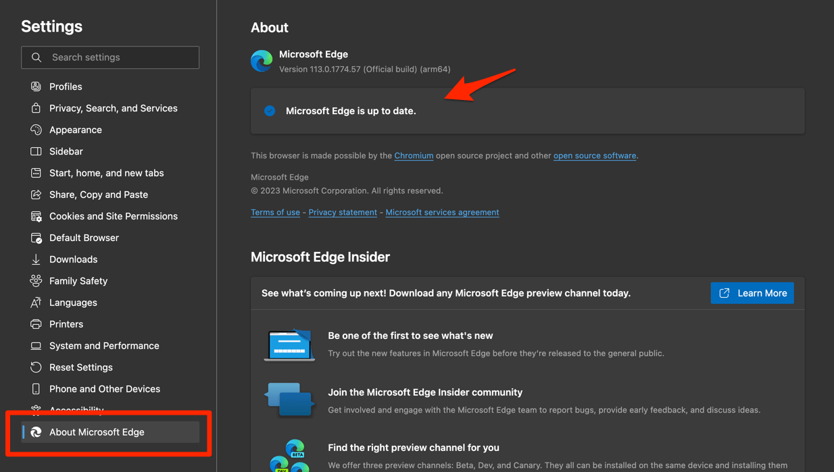The image size is (834, 472).
Task: Click the magnifier icon in the search box
Action: [x=36, y=57]
